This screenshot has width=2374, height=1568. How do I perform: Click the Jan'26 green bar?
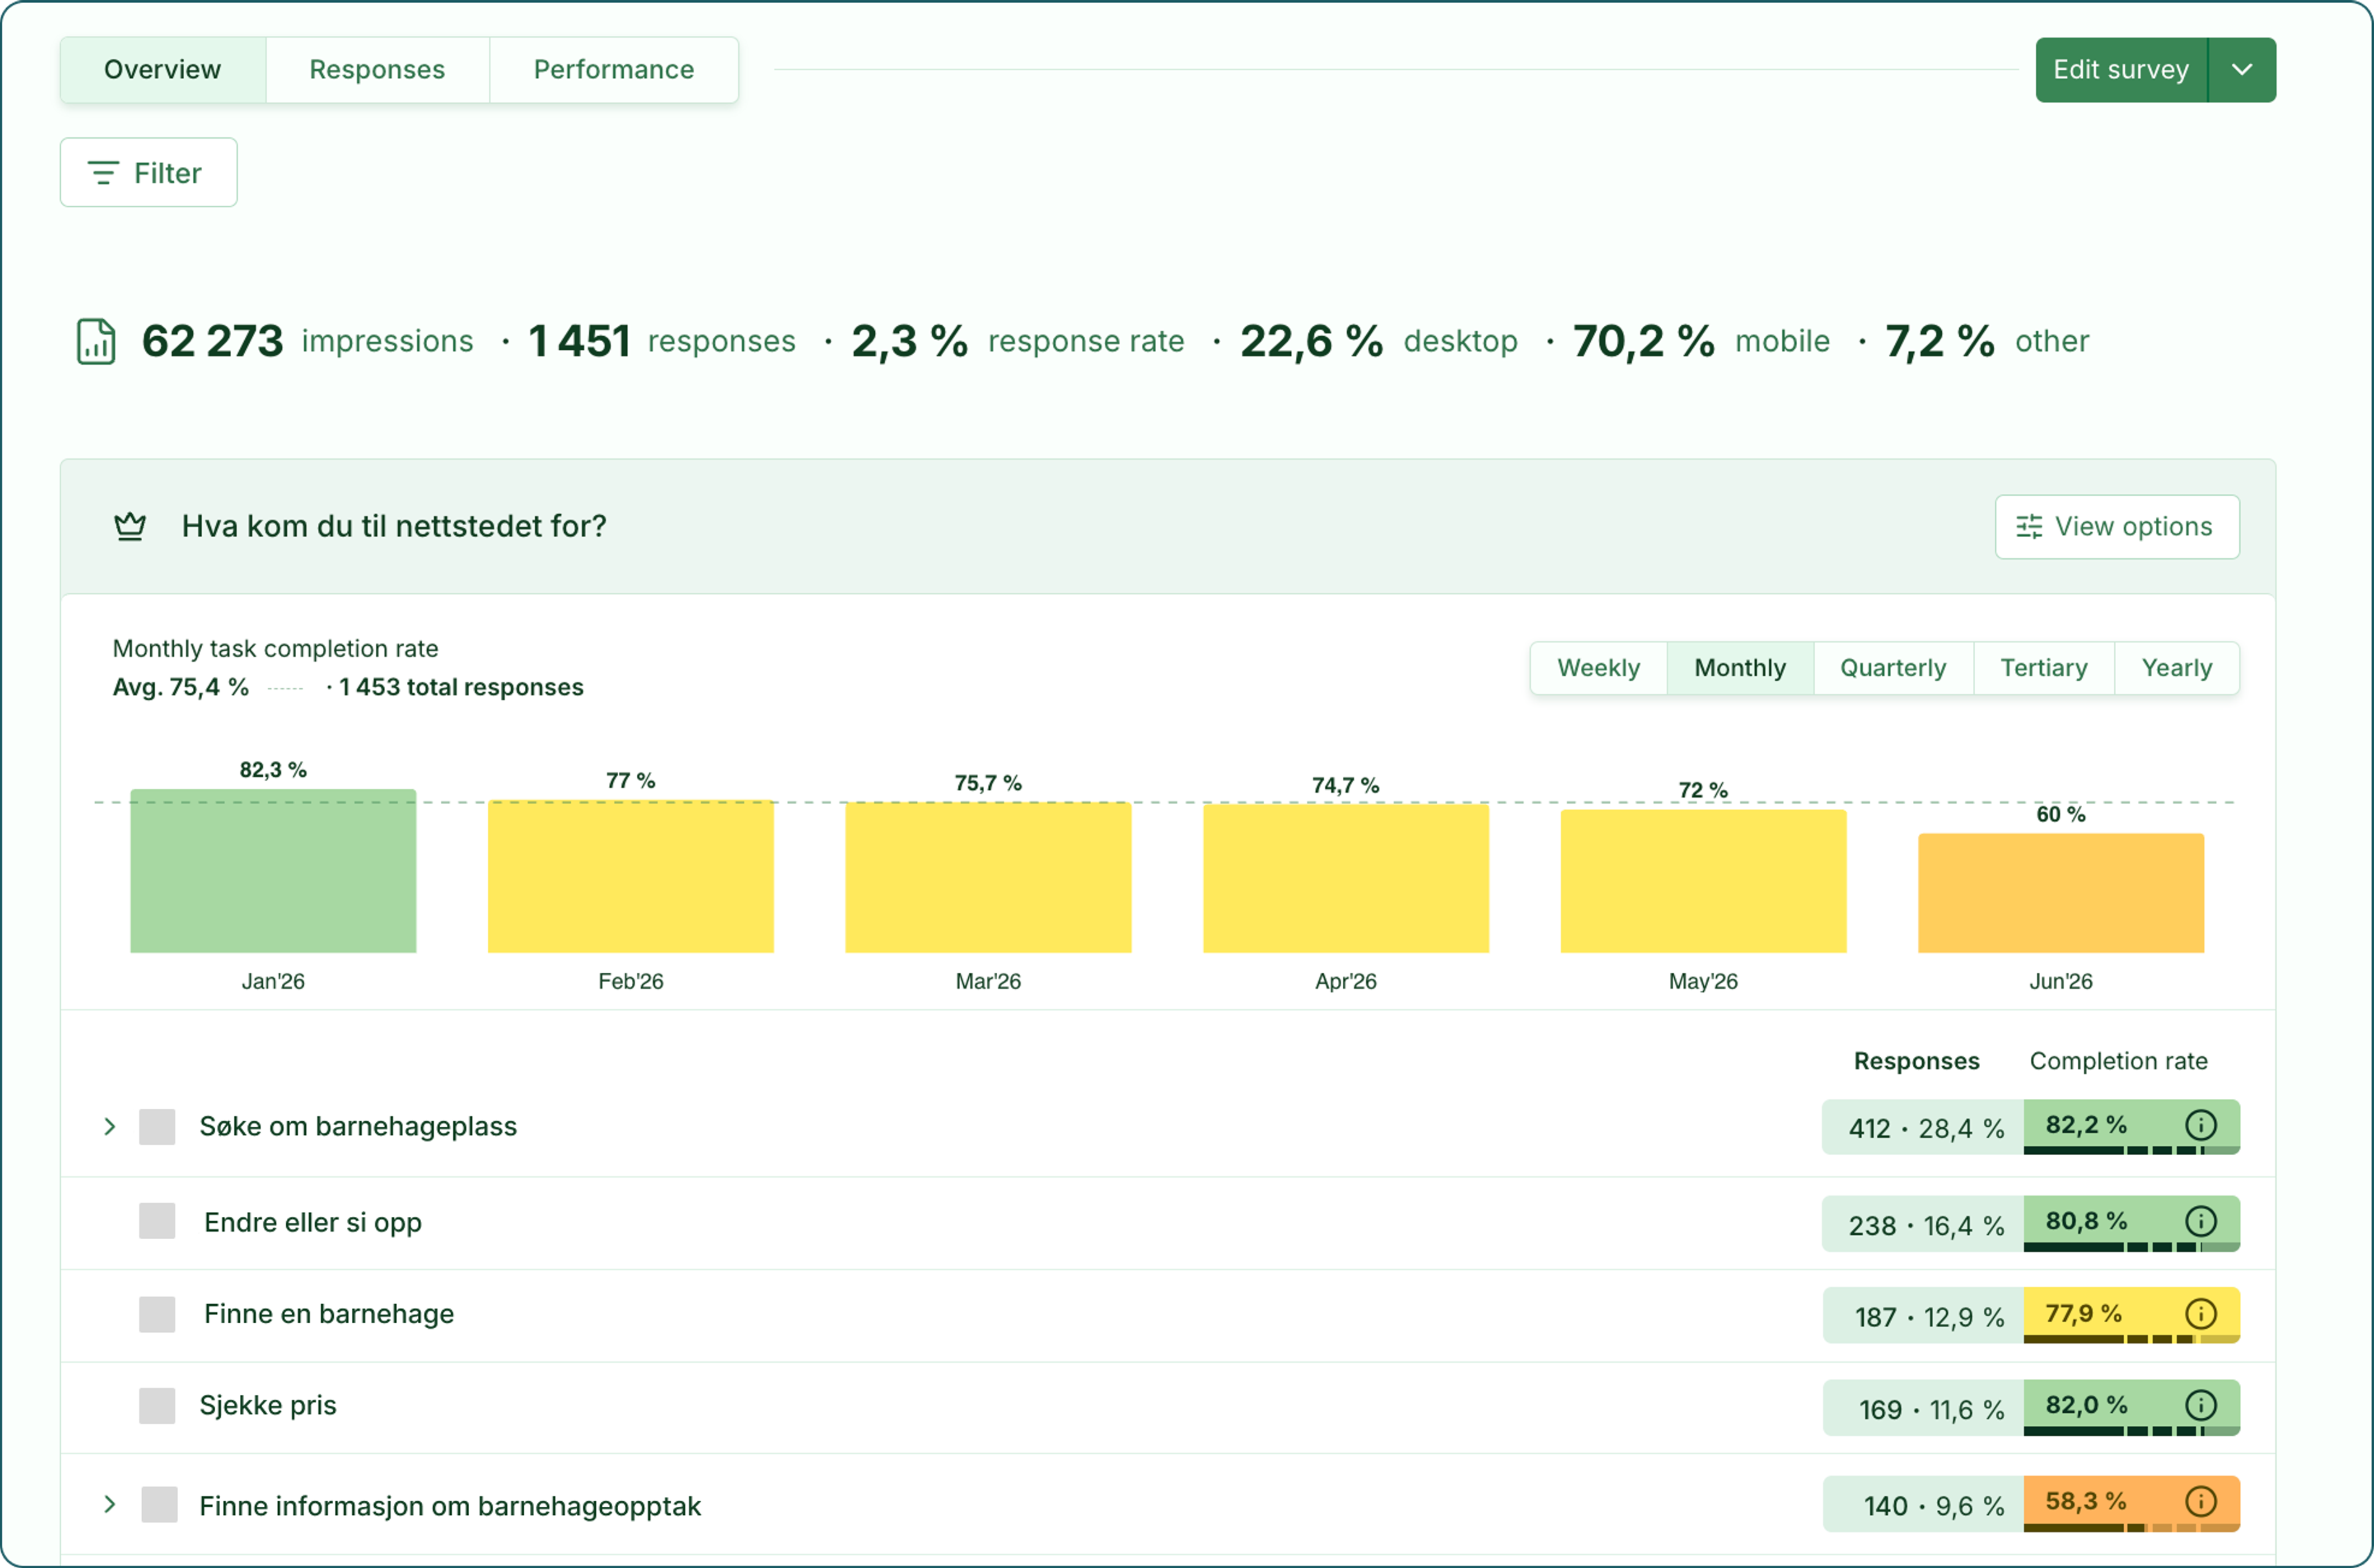(x=273, y=871)
